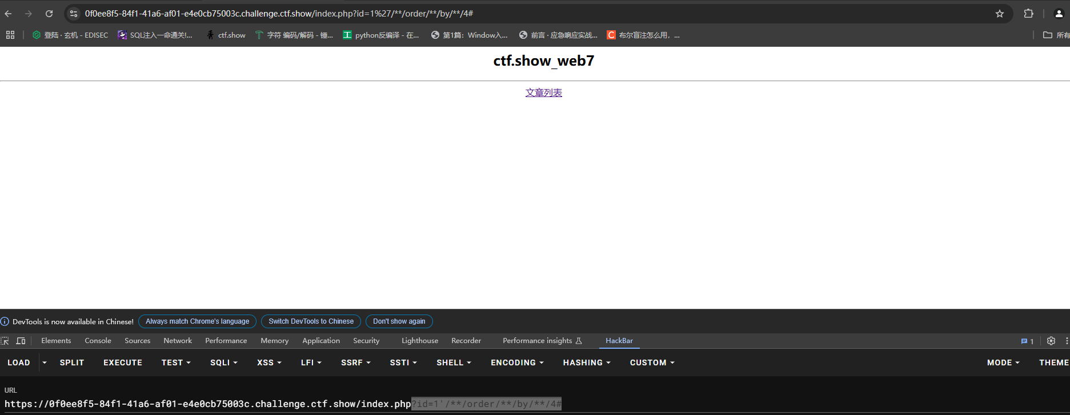This screenshot has height=415, width=1070.
Task: Toggle the device toolbar icon in DevTools
Action: (x=21, y=341)
